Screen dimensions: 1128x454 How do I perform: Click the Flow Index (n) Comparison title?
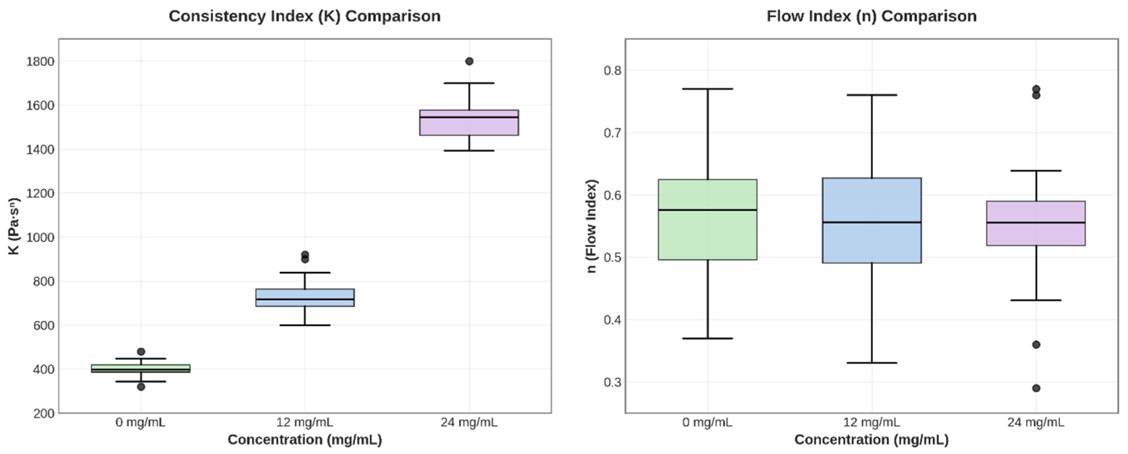(872, 16)
